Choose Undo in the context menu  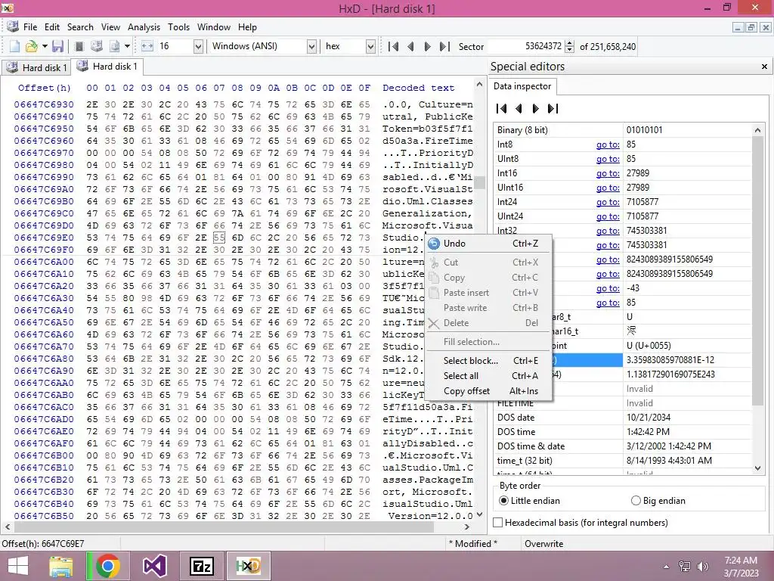pos(489,244)
